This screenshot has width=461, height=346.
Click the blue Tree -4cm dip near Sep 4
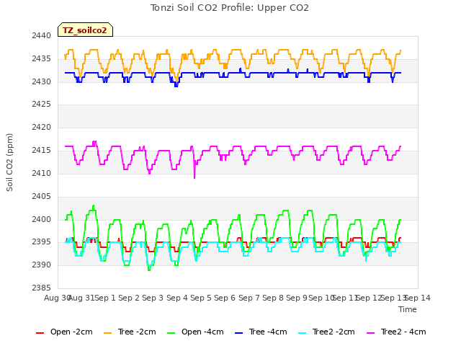(176, 85)
